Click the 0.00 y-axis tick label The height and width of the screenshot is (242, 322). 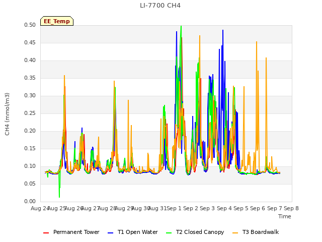pos(30,202)
